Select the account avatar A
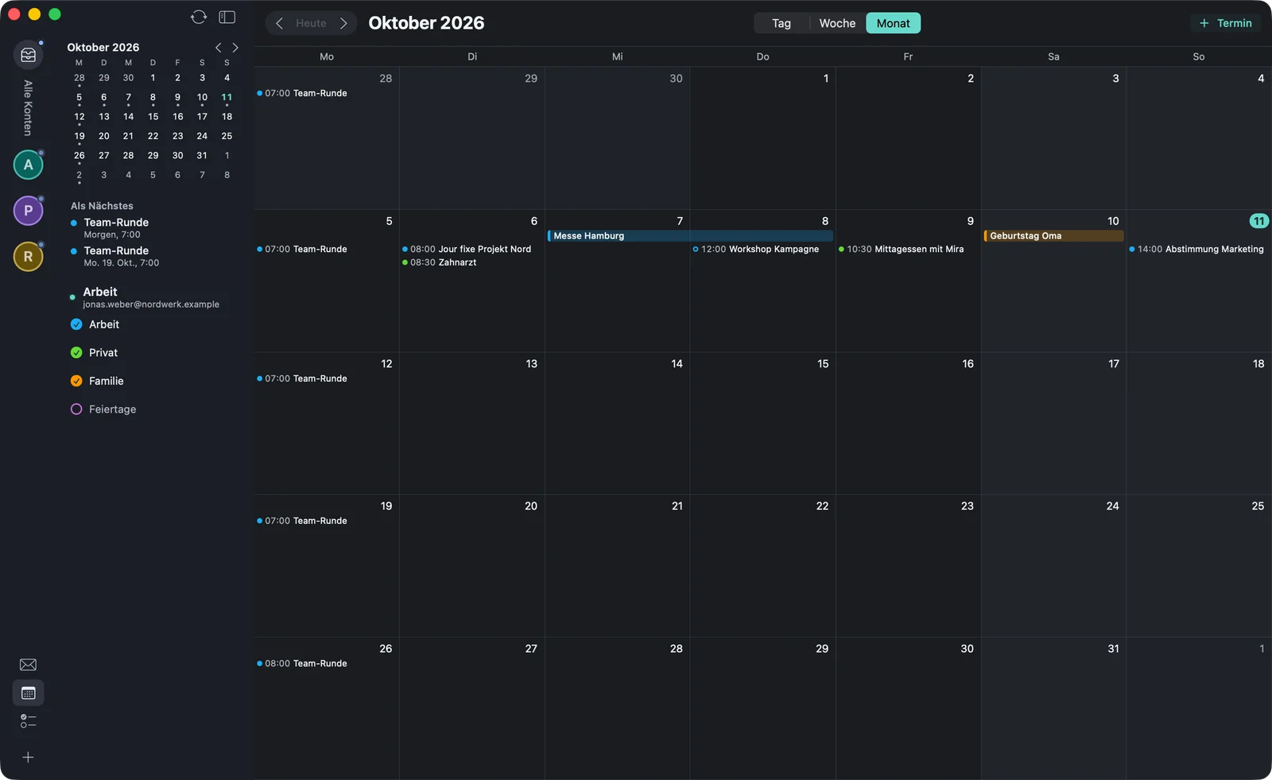 click(x=29, y=165)
